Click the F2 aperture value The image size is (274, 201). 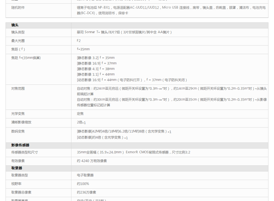[x=79, y=41]
